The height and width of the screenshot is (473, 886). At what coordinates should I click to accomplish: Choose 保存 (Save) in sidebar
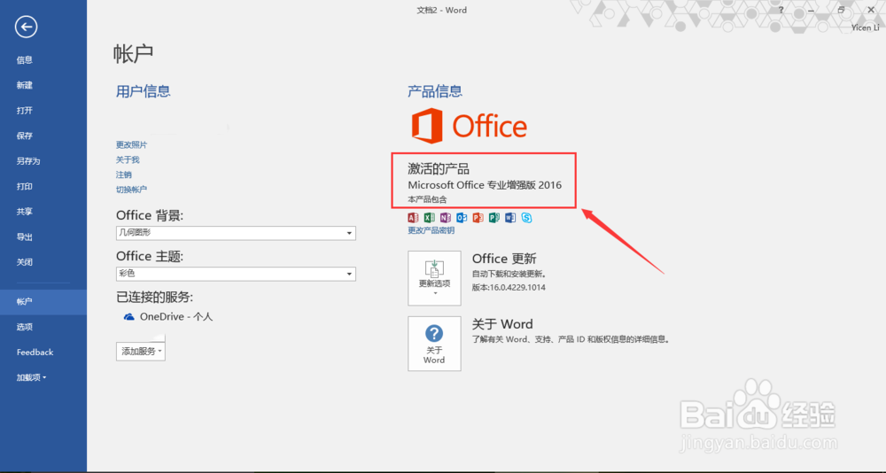coord(25,136)
